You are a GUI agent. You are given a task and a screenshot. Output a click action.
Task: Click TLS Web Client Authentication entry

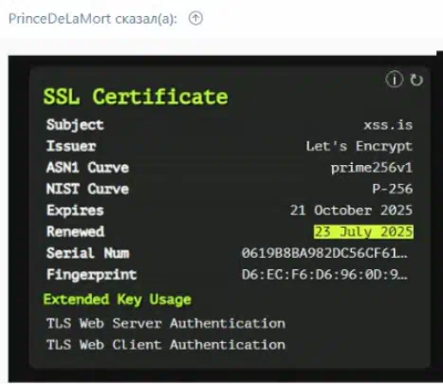[166, 344]
